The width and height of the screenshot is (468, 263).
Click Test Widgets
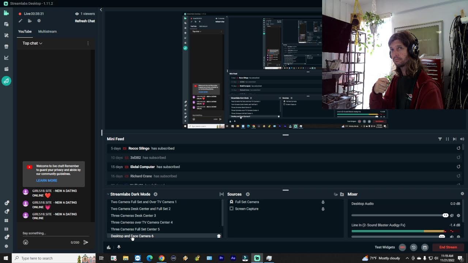[385, 247]
